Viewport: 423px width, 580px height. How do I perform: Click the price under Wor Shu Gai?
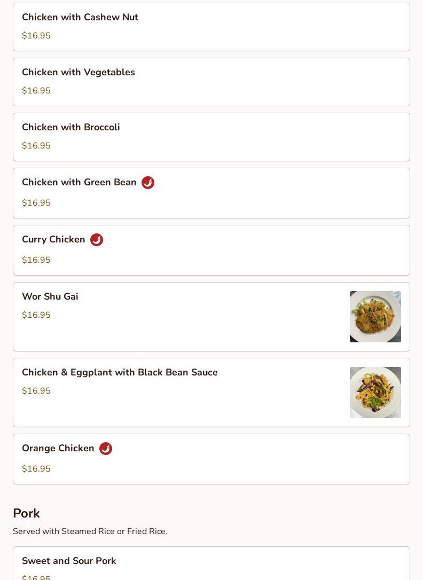tap(36, 315)
